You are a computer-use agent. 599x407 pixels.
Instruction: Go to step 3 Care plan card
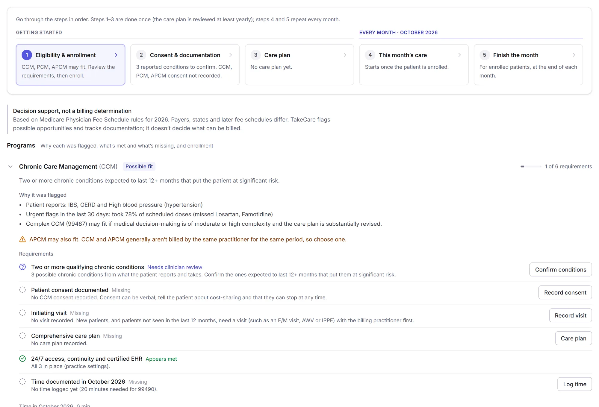click(299, 65)
